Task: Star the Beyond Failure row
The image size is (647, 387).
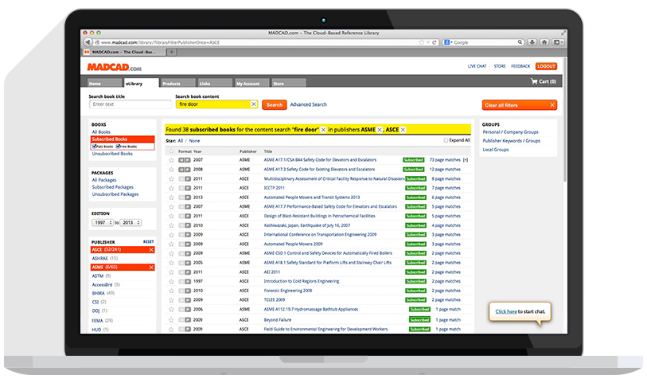Action: 171,319
